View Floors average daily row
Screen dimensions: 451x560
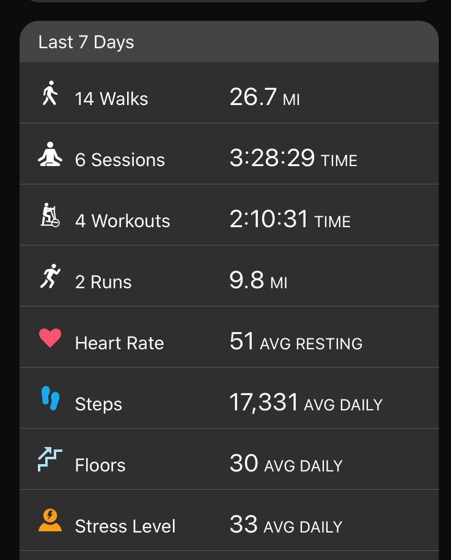[229, 459]
